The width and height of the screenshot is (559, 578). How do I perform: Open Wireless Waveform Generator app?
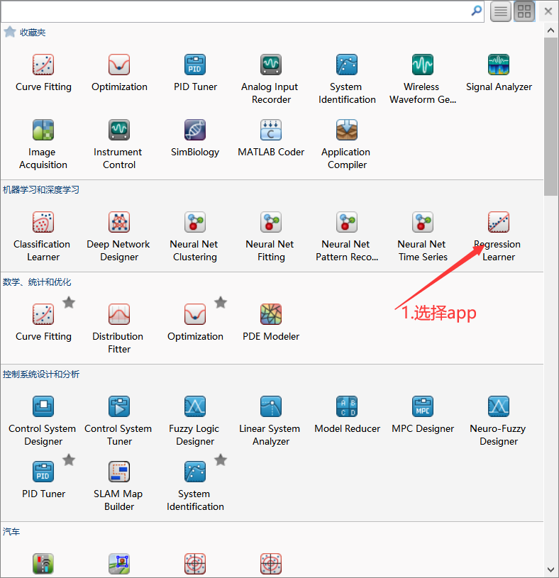[x=423, y=79]
